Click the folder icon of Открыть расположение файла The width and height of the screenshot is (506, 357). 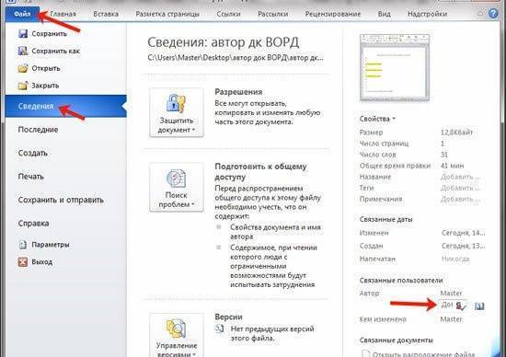(365, 353)
